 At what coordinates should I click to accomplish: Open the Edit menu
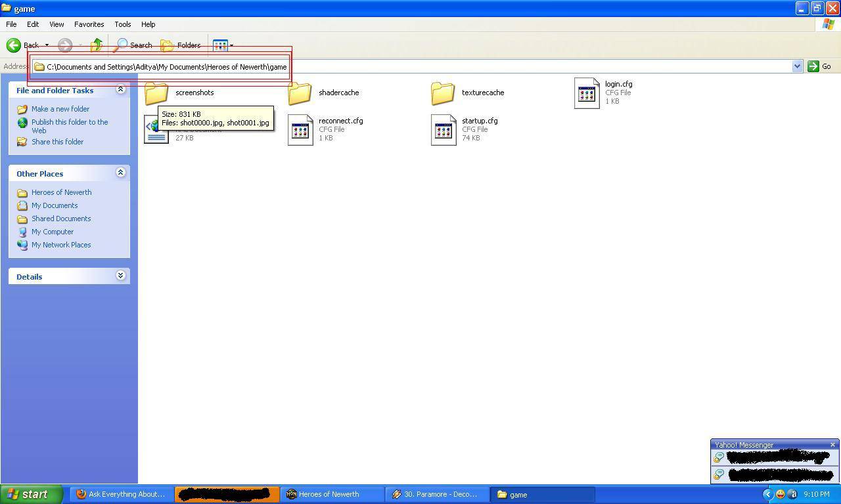33,24
